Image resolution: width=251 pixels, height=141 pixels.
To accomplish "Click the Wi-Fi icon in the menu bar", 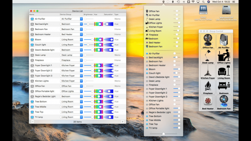I will tap(193, 2).
